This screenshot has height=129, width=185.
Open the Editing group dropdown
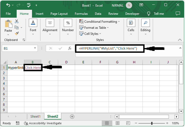click(145, 27)
